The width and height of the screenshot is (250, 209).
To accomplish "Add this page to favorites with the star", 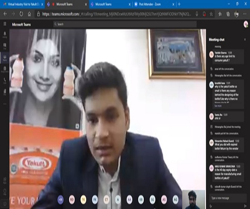I will [x=211, y=14].
